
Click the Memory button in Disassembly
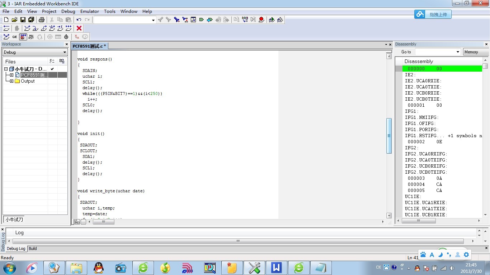(x=476, y=52)
